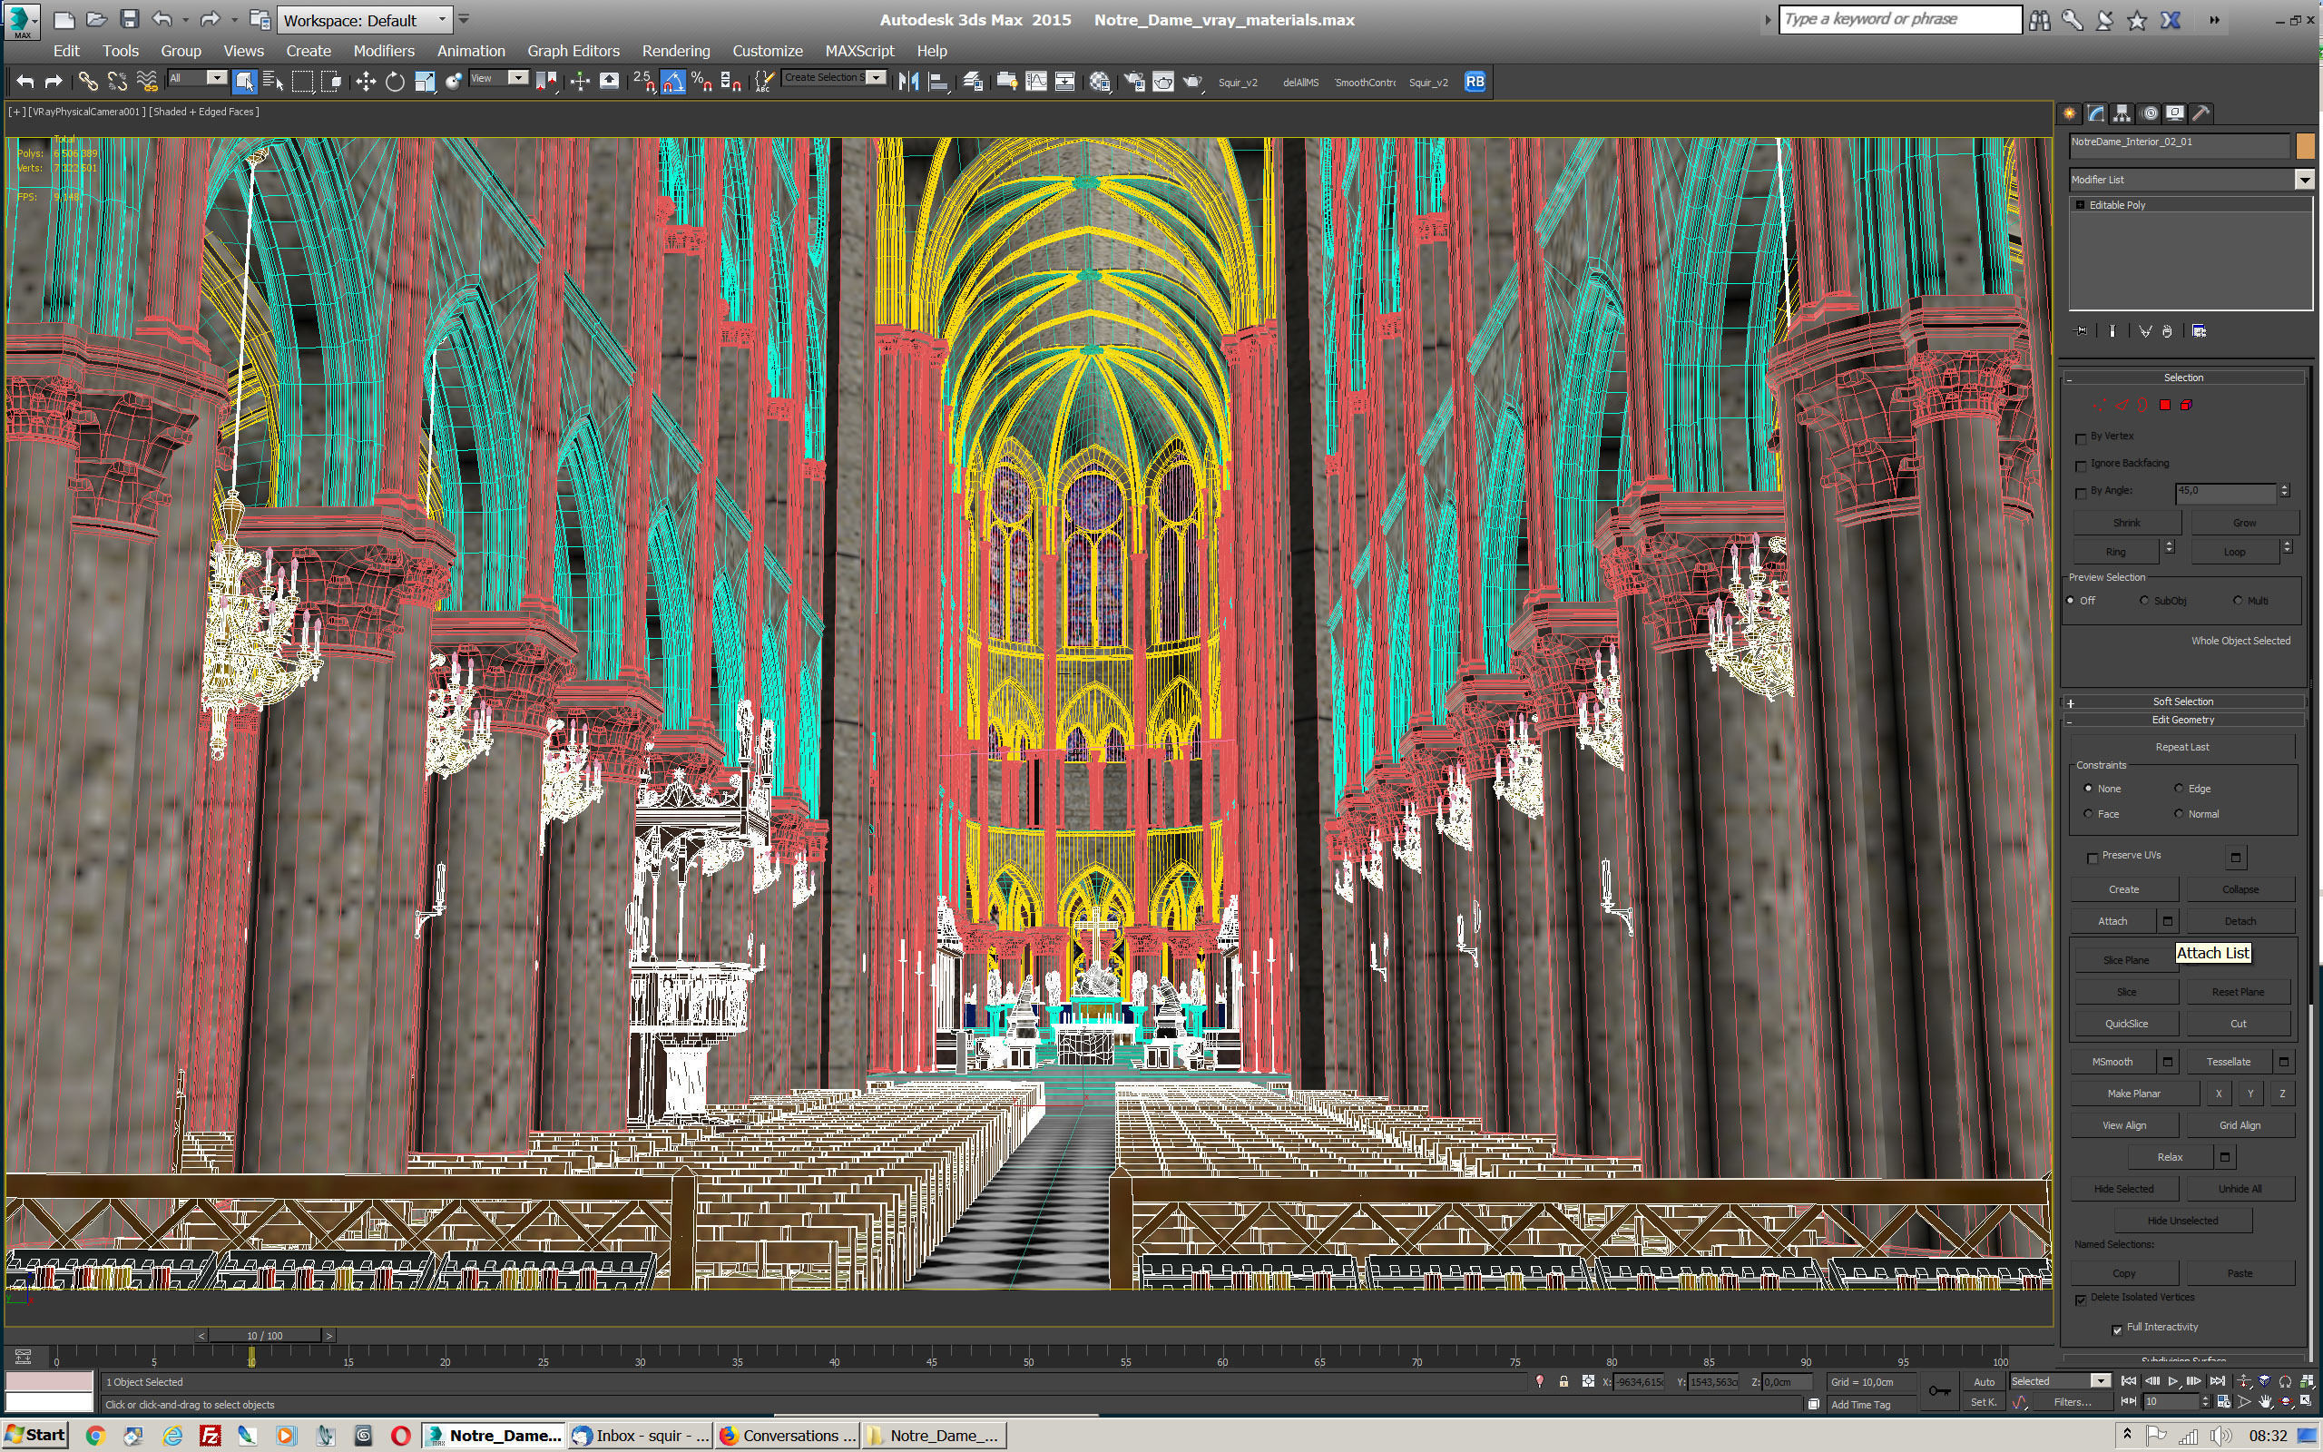The height and width of the screenshot is (1452, 2323).
Task: Open the Modifiers menu
Action: point(384,51)
